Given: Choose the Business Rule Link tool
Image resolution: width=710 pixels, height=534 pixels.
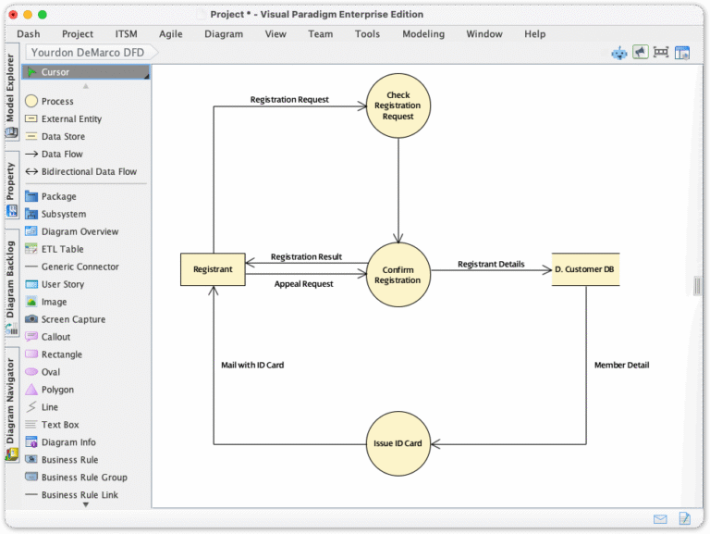Looking at the screenshot, I should pos(86,495).
